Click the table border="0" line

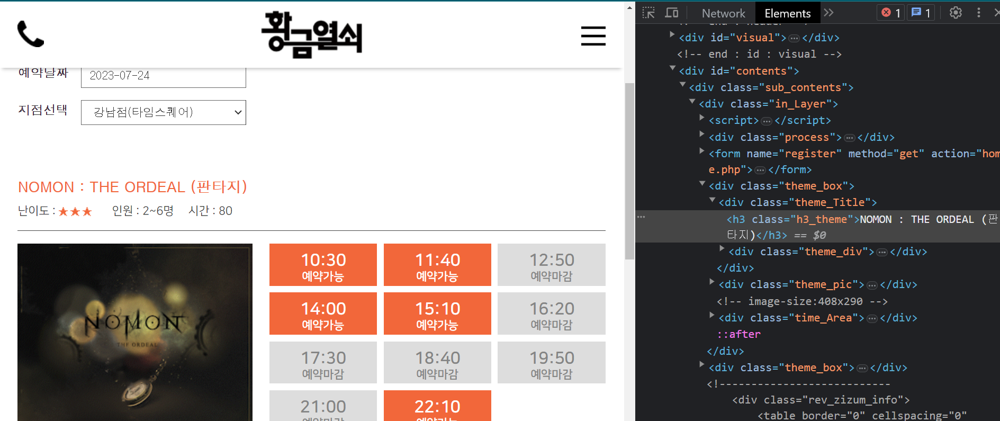pos(862,416)
